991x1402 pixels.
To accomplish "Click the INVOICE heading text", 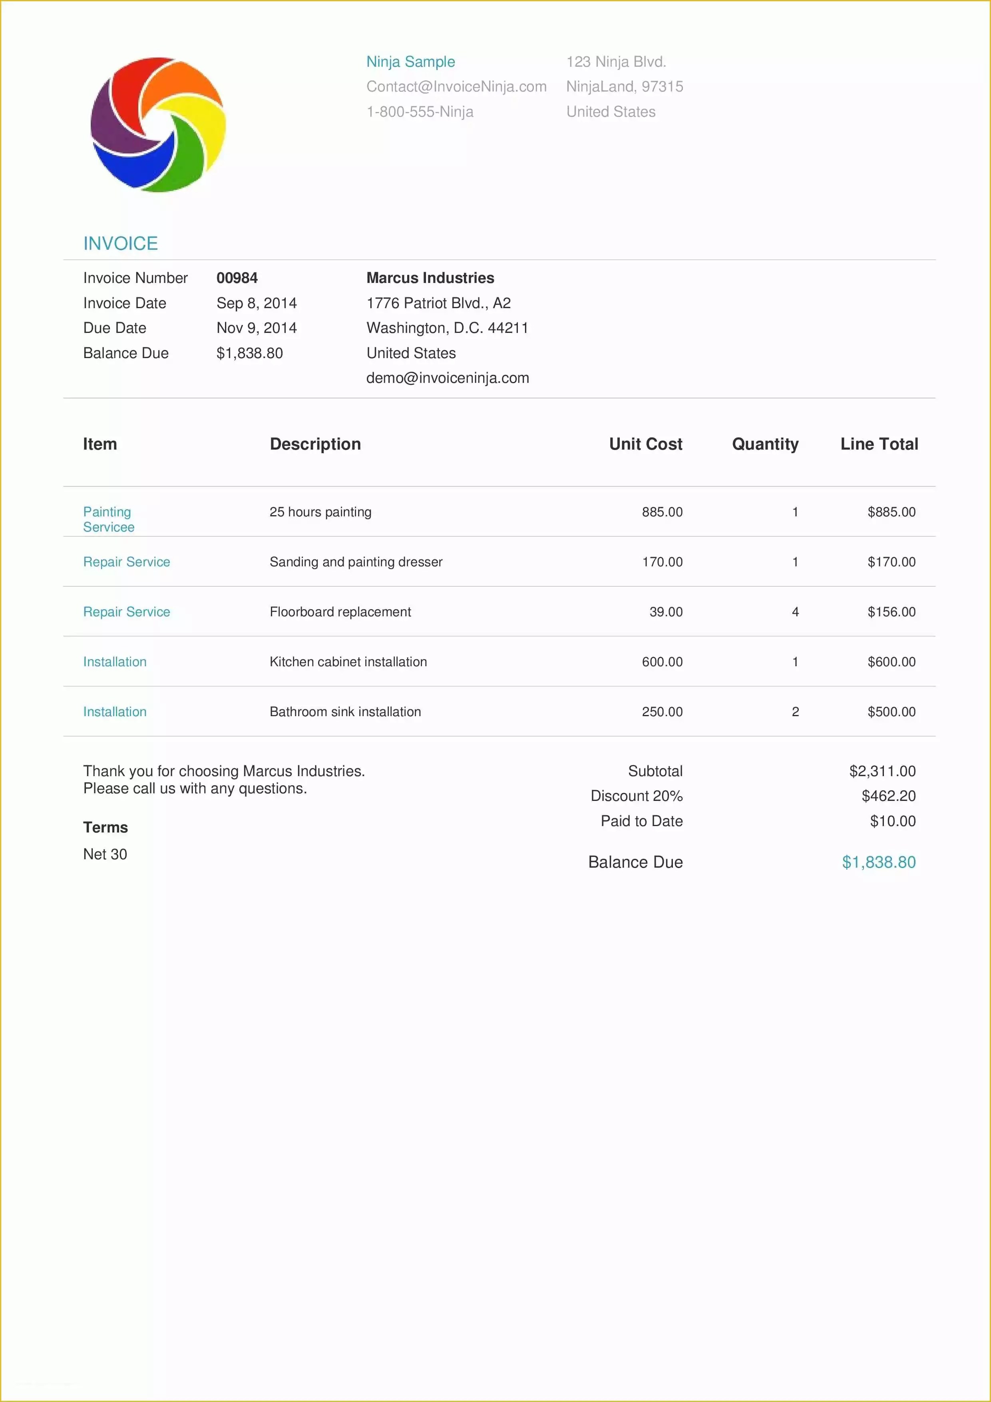I will (120, 244).
